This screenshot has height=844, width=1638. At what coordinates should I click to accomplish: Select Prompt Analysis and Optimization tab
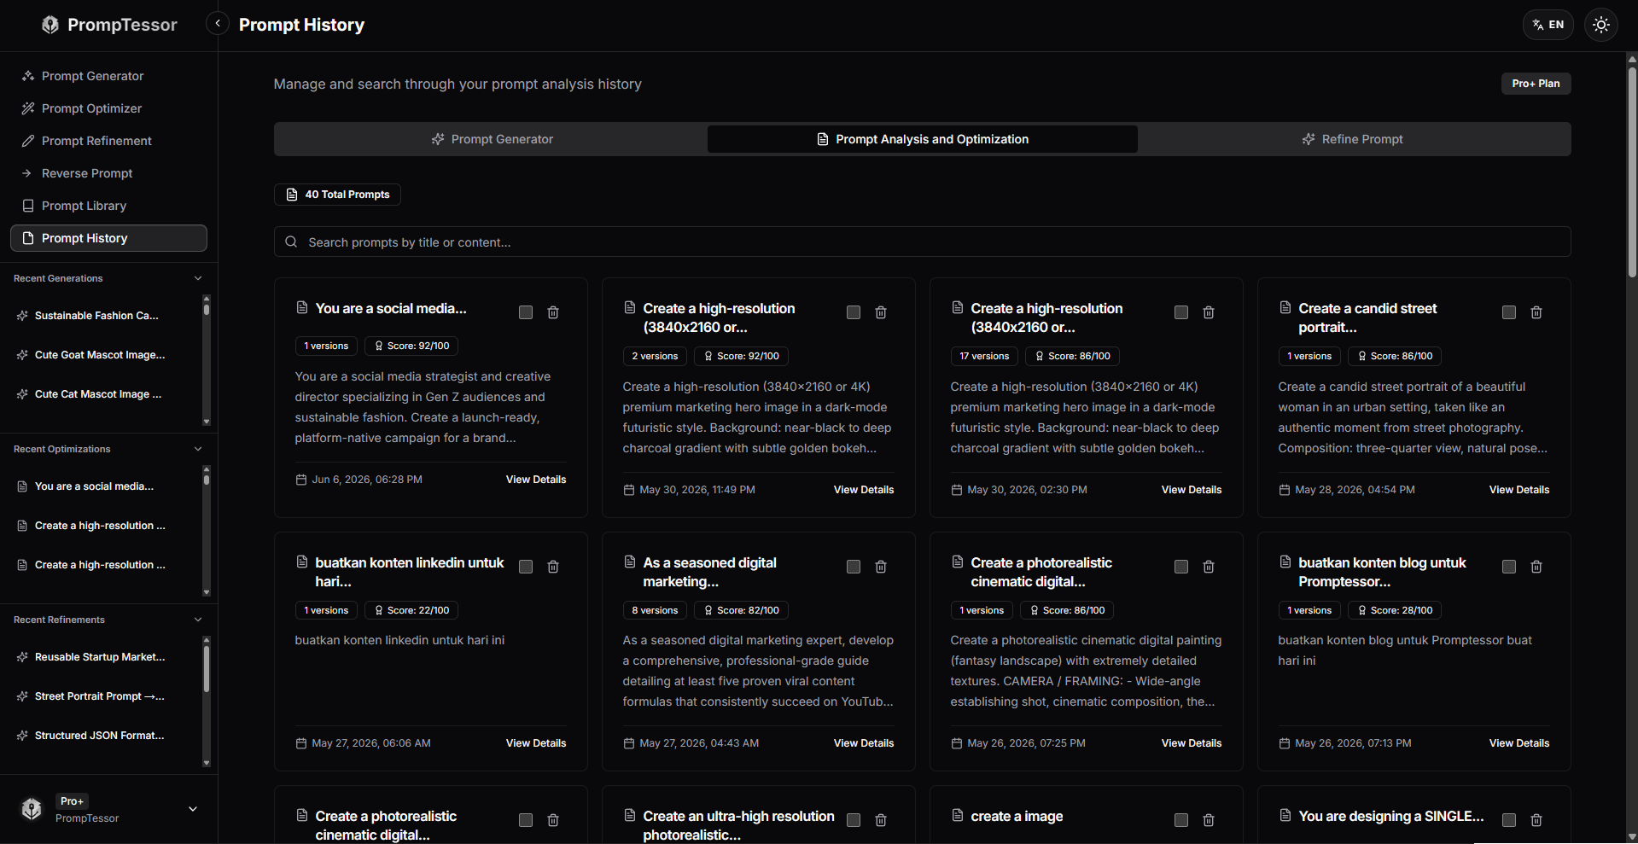(923, 139)
